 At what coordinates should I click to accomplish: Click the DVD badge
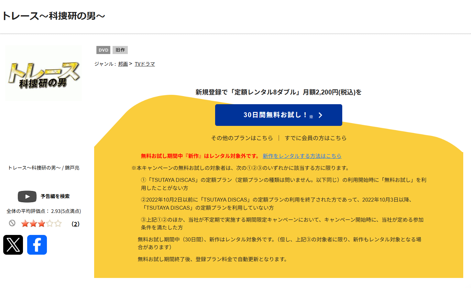(x=103, y=50)
